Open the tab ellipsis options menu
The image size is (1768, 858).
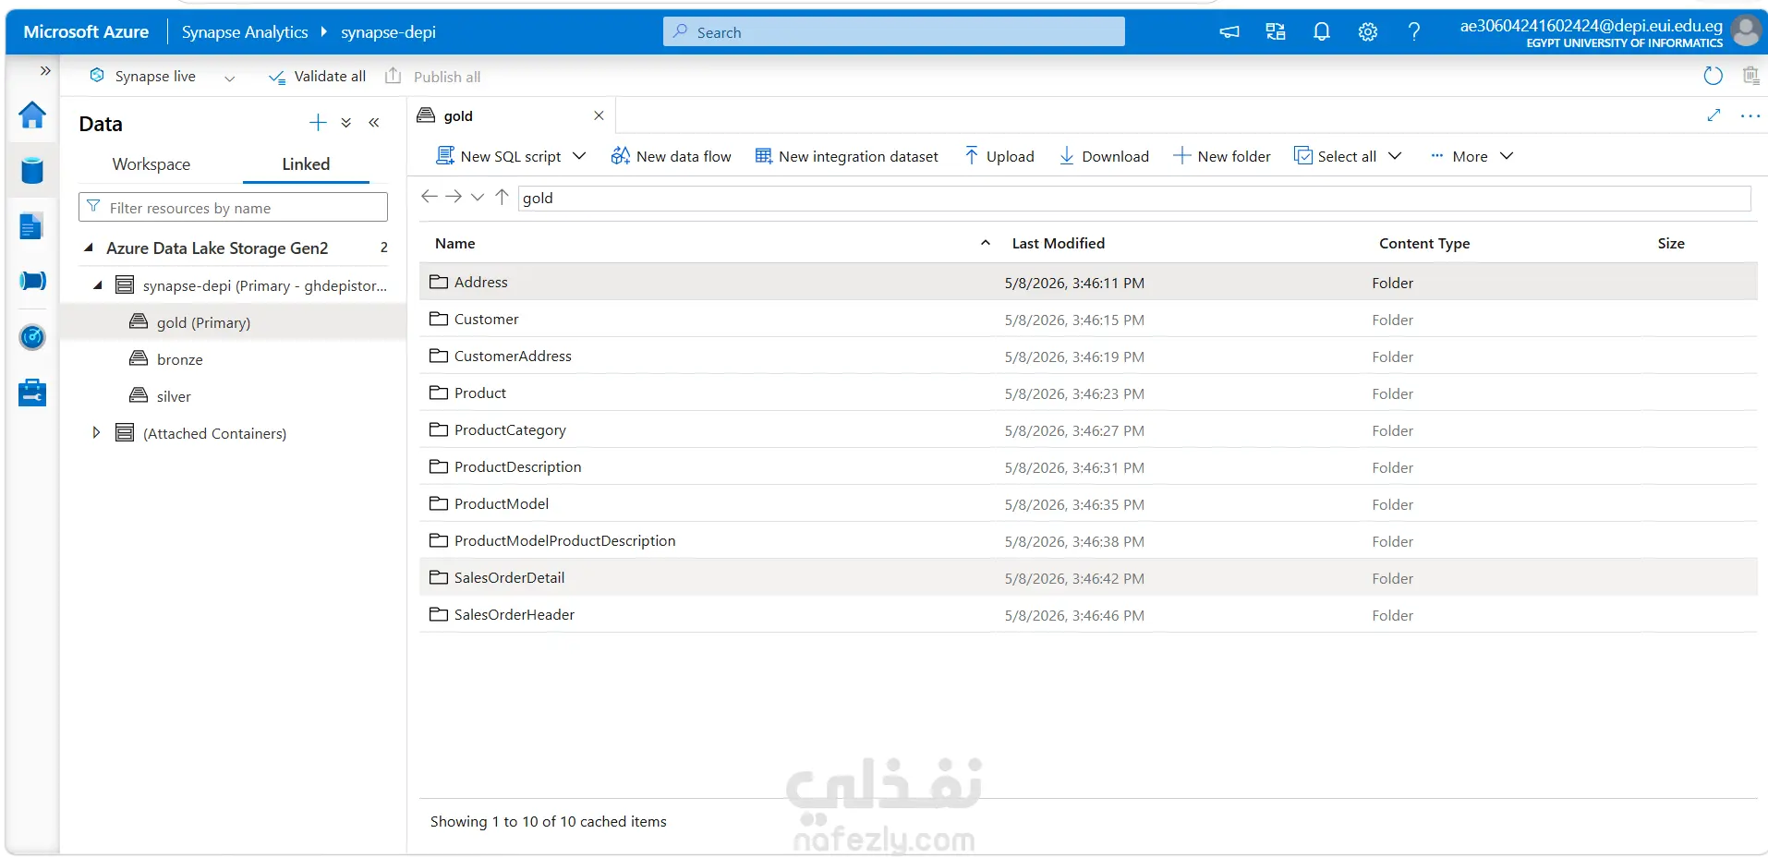tap(1750, 115)
